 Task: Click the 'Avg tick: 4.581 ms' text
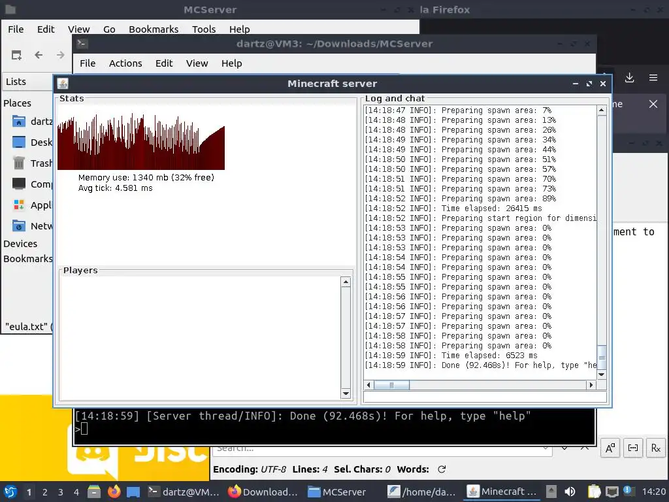[x=115, y=188]
